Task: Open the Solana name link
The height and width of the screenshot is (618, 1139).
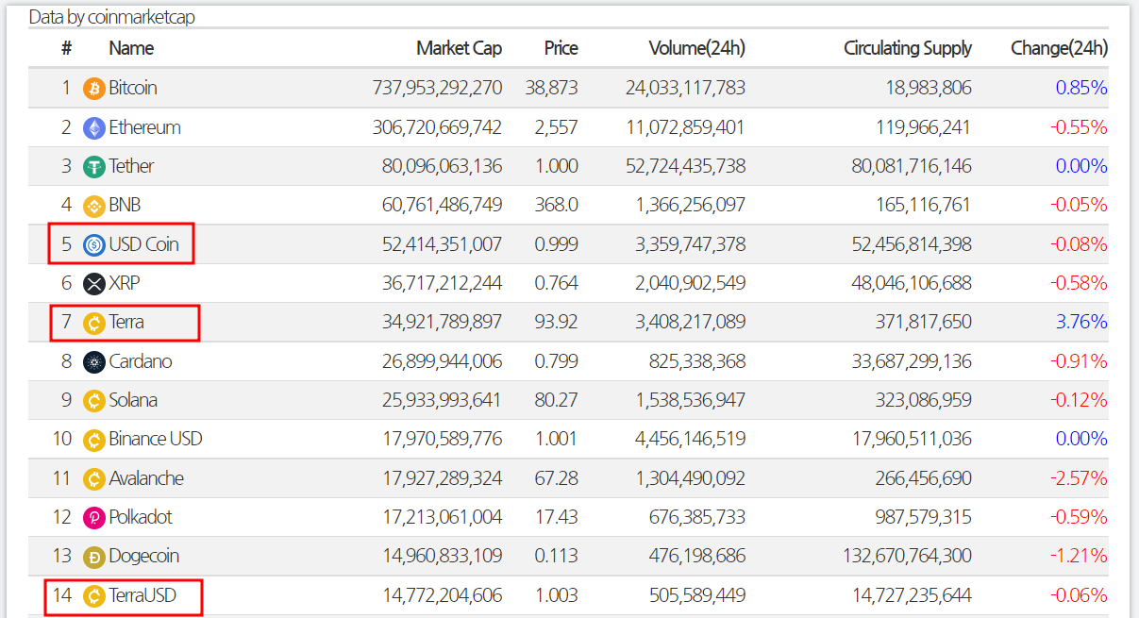Action: [x=133, y=400]
